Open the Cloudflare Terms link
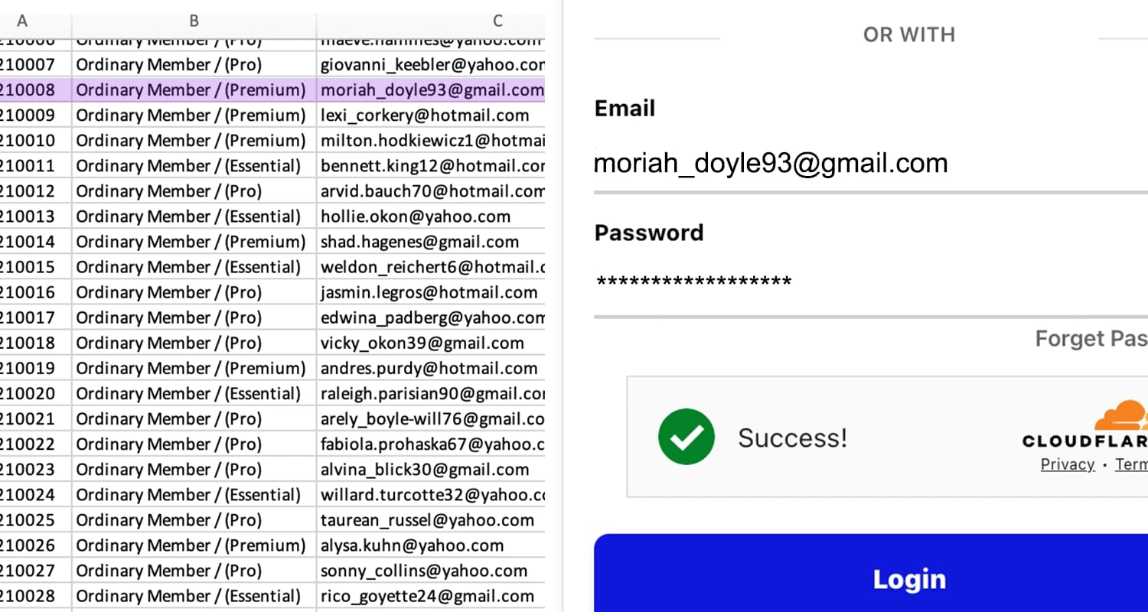Screen dimensions: 1148x612 click(x=1131, y=464)
